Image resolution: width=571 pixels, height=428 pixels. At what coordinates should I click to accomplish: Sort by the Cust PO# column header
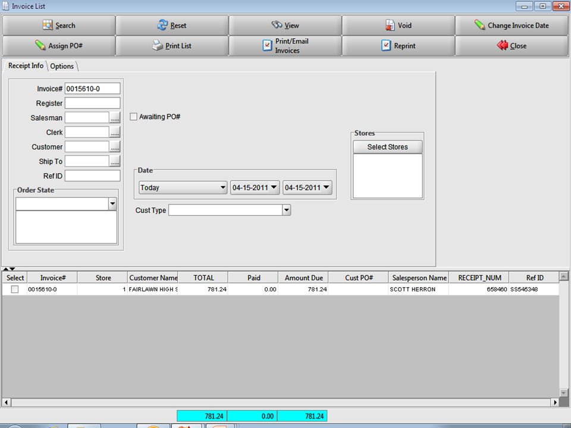(359, 278)
